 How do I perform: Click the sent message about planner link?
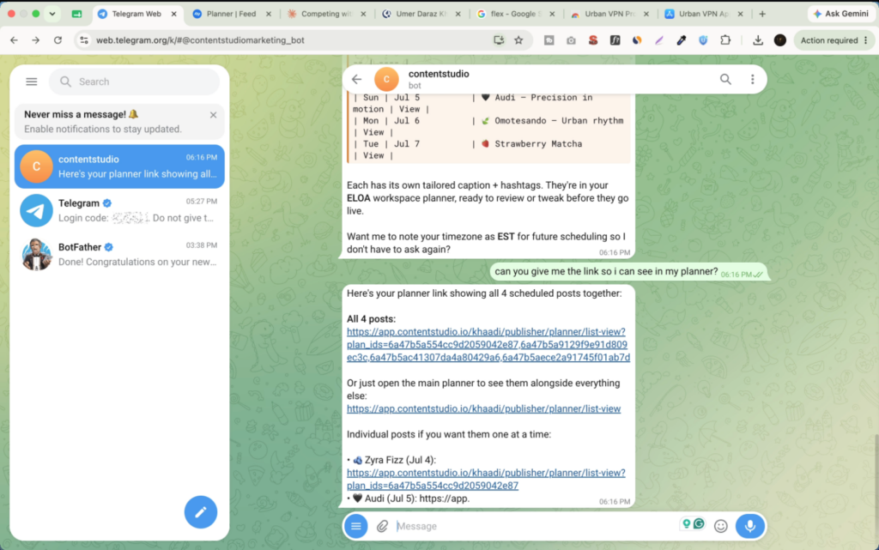pyautogui.click(x=627, y=272)
